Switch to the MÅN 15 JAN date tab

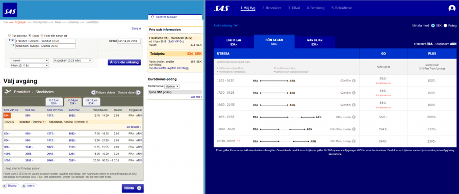(315, 42)
